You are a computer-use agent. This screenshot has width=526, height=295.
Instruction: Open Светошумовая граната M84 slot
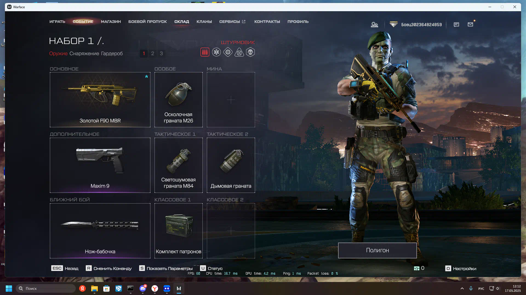pos(179,165)
